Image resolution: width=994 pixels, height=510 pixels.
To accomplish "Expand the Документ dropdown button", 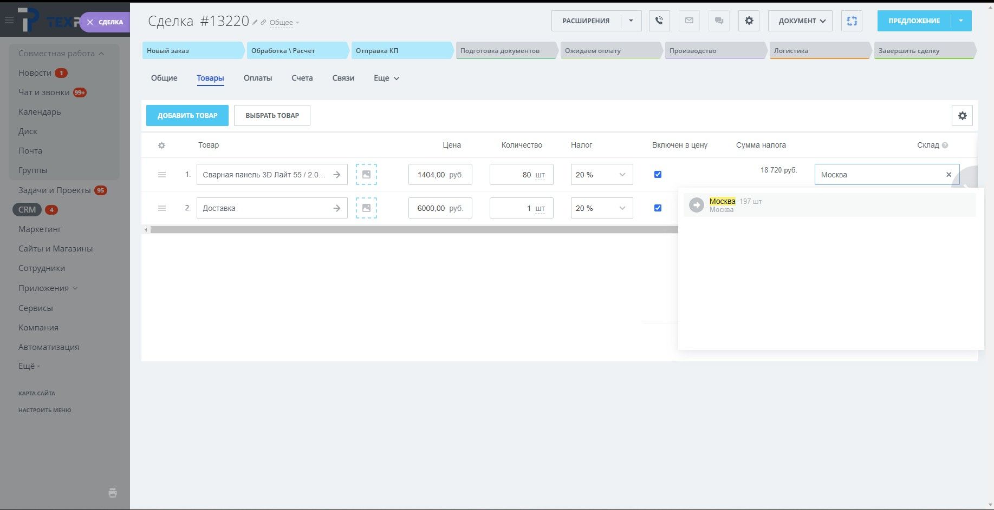I will pos(800,21).
